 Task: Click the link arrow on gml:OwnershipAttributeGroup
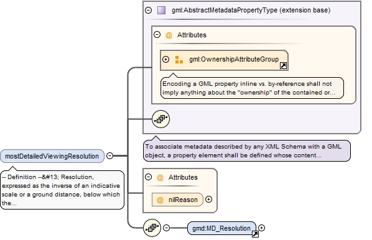283,66
